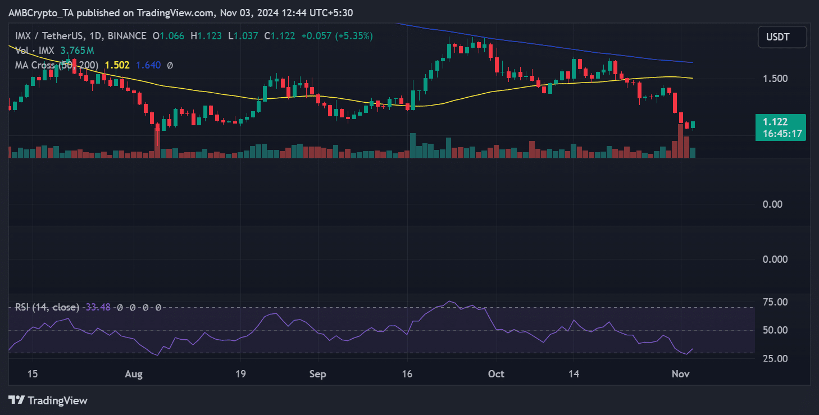Click the Oct date label
819x415 pixels.
tap(496, 374)
